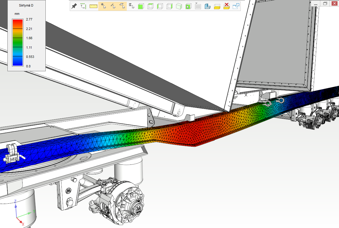Viewport: 339px width, 228px height.
Task: Toggle the edge selection filter
Action: tap(113, 6)
